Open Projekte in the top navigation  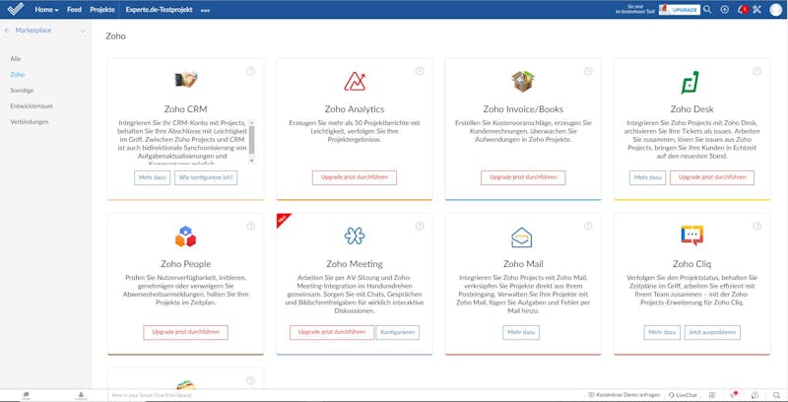click(102, 10)
